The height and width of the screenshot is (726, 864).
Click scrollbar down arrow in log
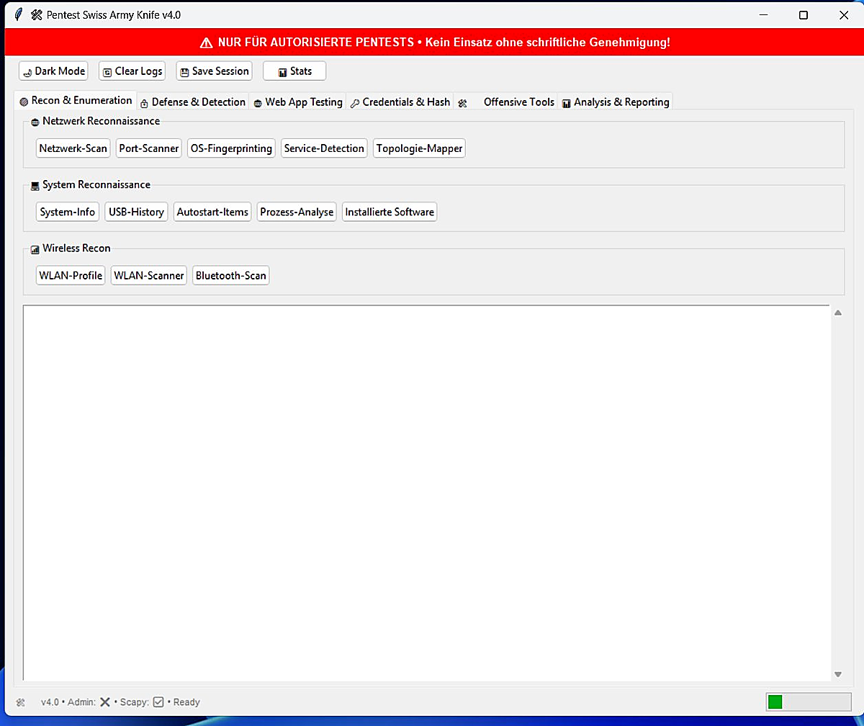838,675
